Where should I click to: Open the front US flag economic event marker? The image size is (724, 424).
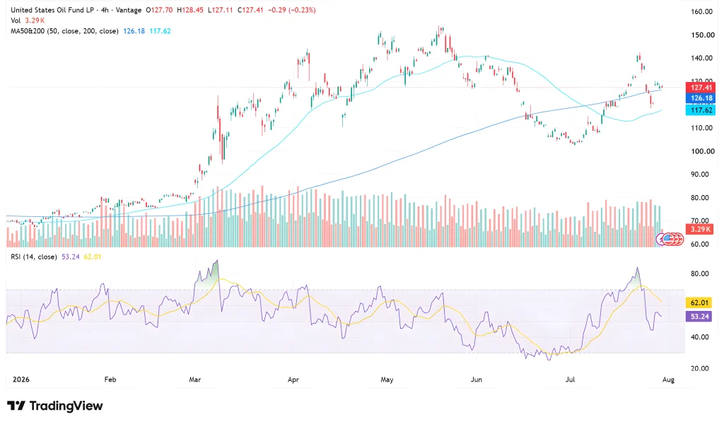(669, 239)
